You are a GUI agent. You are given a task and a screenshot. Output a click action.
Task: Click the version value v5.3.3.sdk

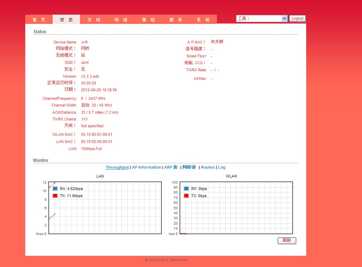[90, 76]
